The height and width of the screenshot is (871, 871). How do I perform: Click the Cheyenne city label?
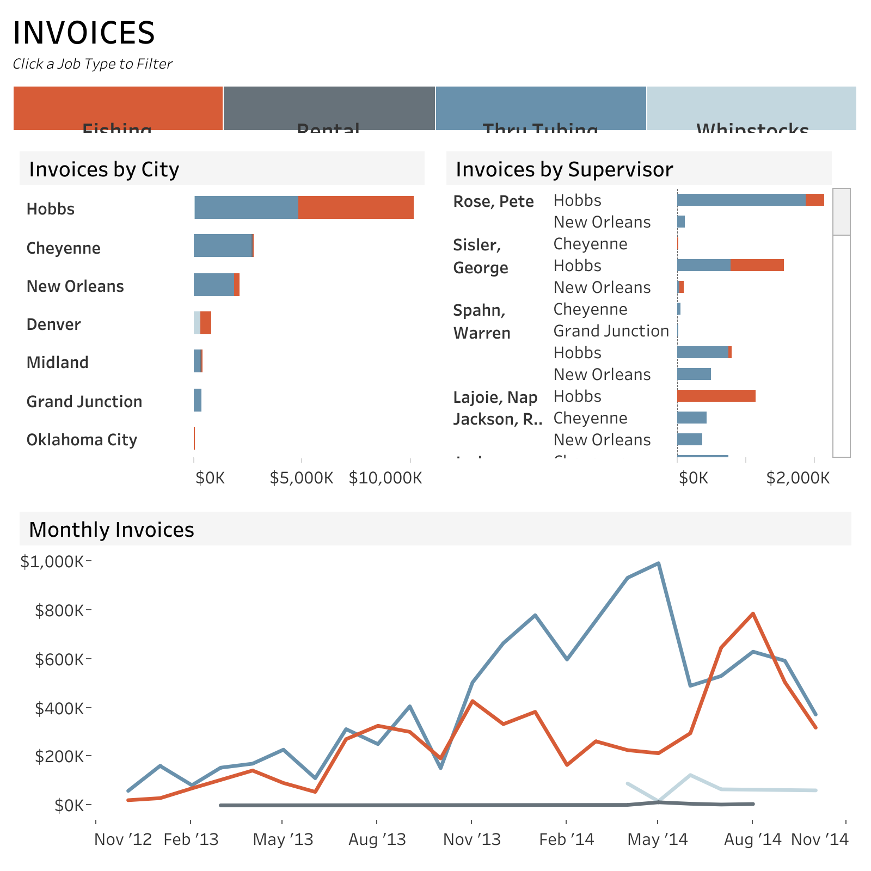click(64, 248)
